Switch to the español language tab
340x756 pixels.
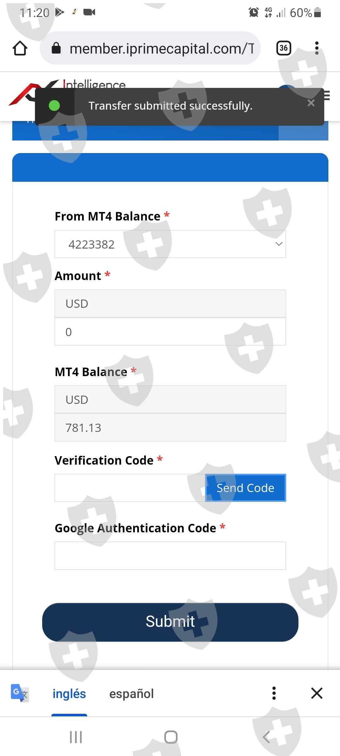coord(131,694)
